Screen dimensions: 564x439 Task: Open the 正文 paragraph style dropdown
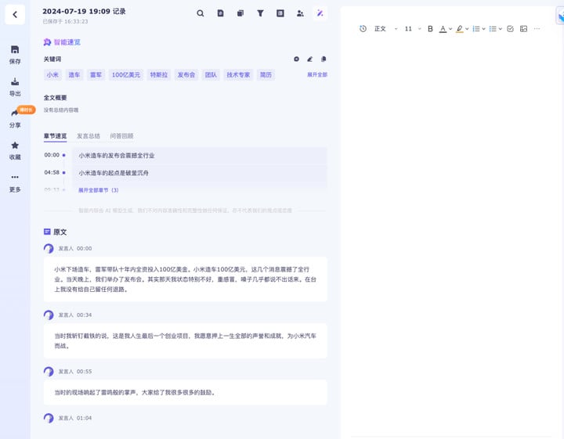point(385,29)
